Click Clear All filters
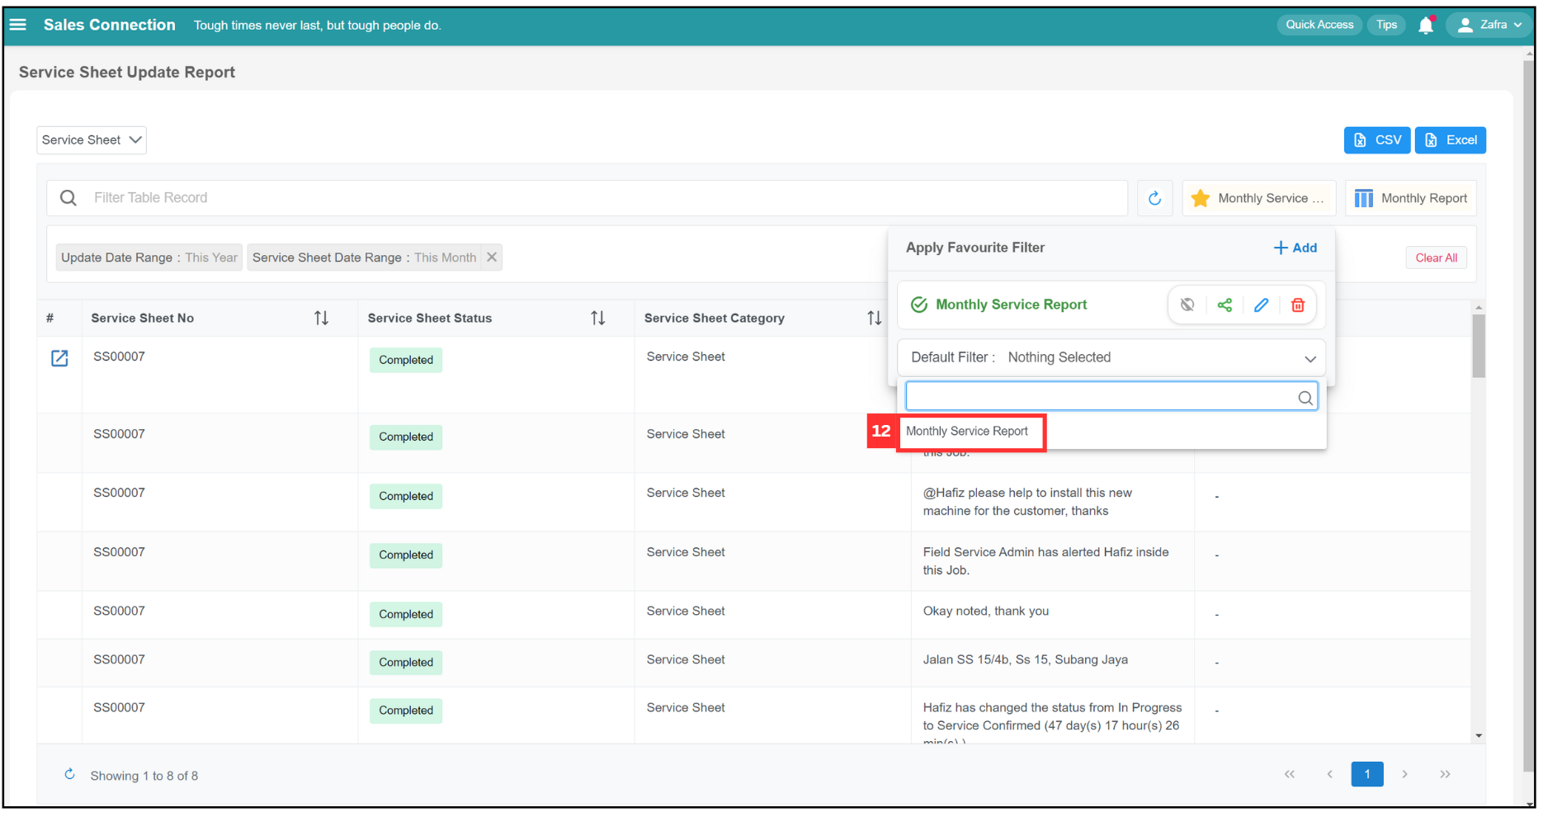 1436,257
